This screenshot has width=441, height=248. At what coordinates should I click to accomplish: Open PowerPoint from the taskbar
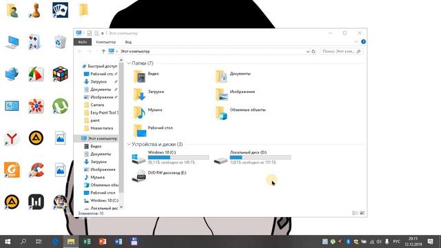(103, 242)
